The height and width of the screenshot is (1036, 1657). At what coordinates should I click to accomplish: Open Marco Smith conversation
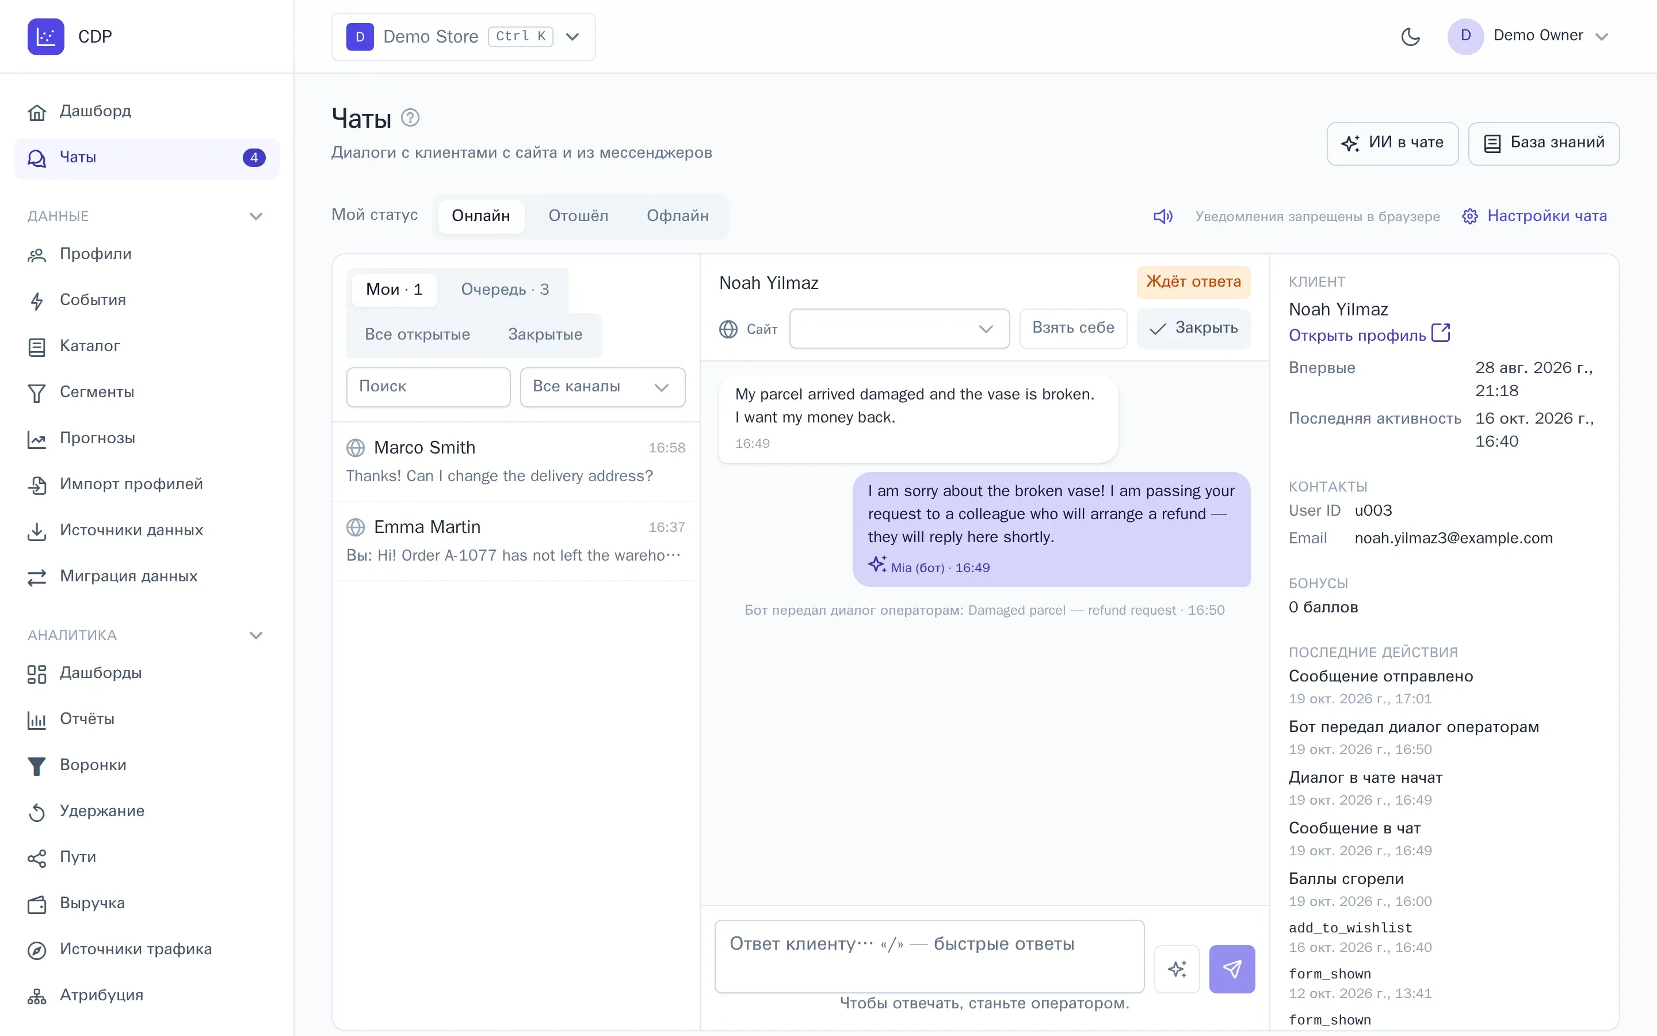click(516, 462)
